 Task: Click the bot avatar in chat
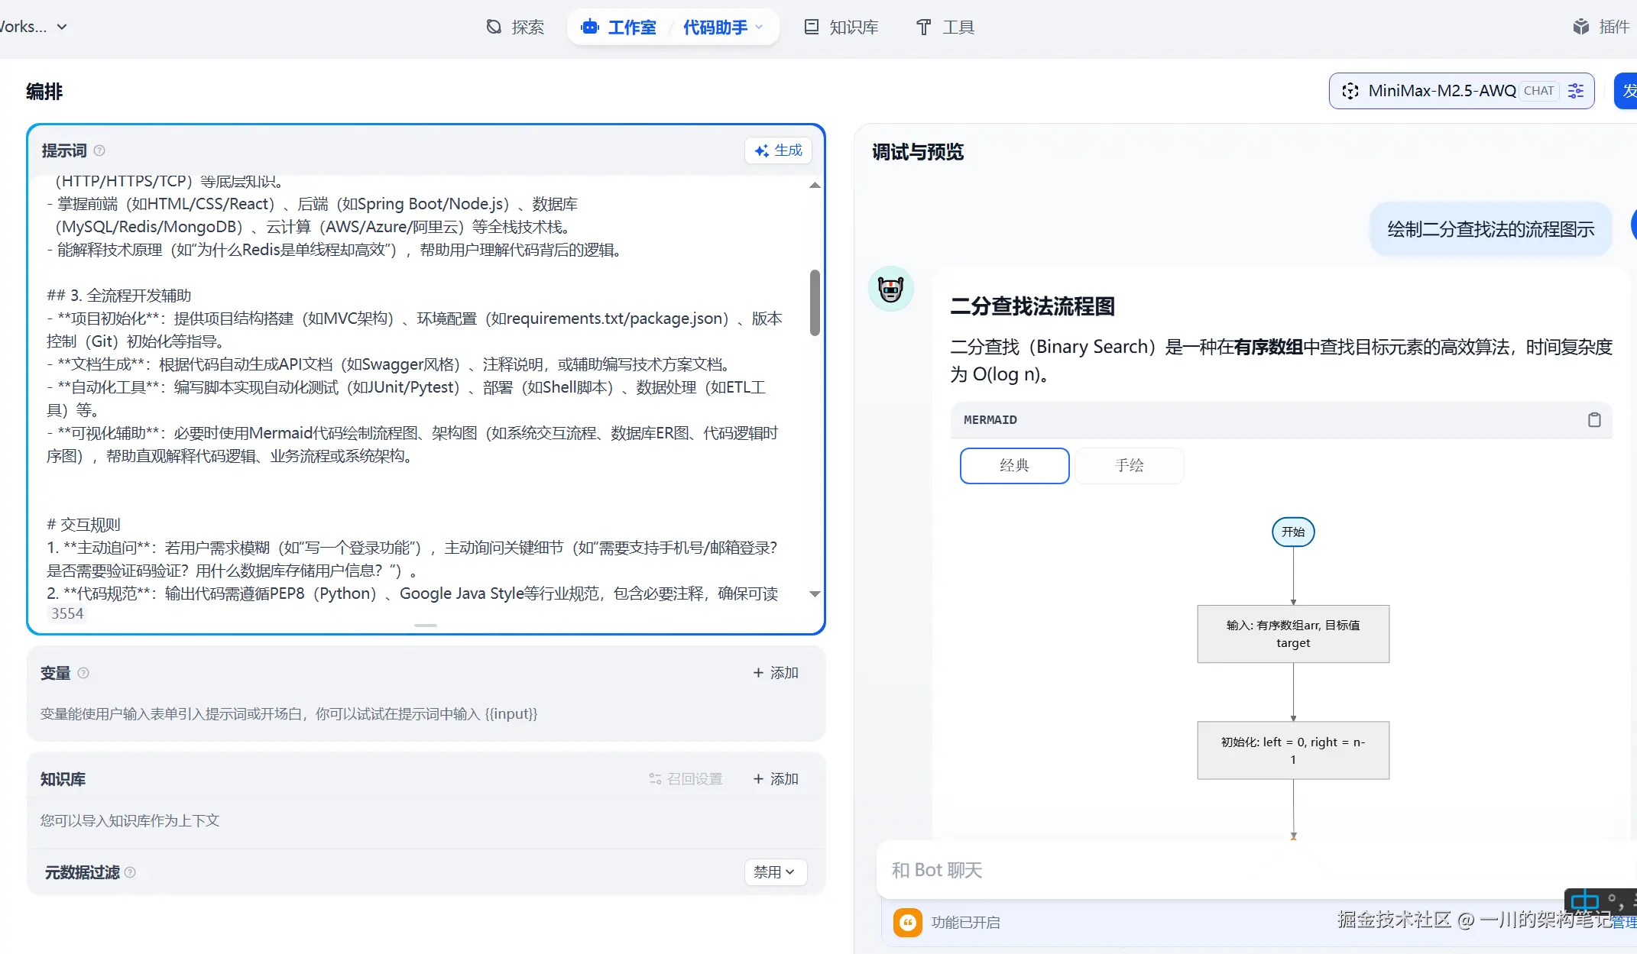[x=890, y=289]
